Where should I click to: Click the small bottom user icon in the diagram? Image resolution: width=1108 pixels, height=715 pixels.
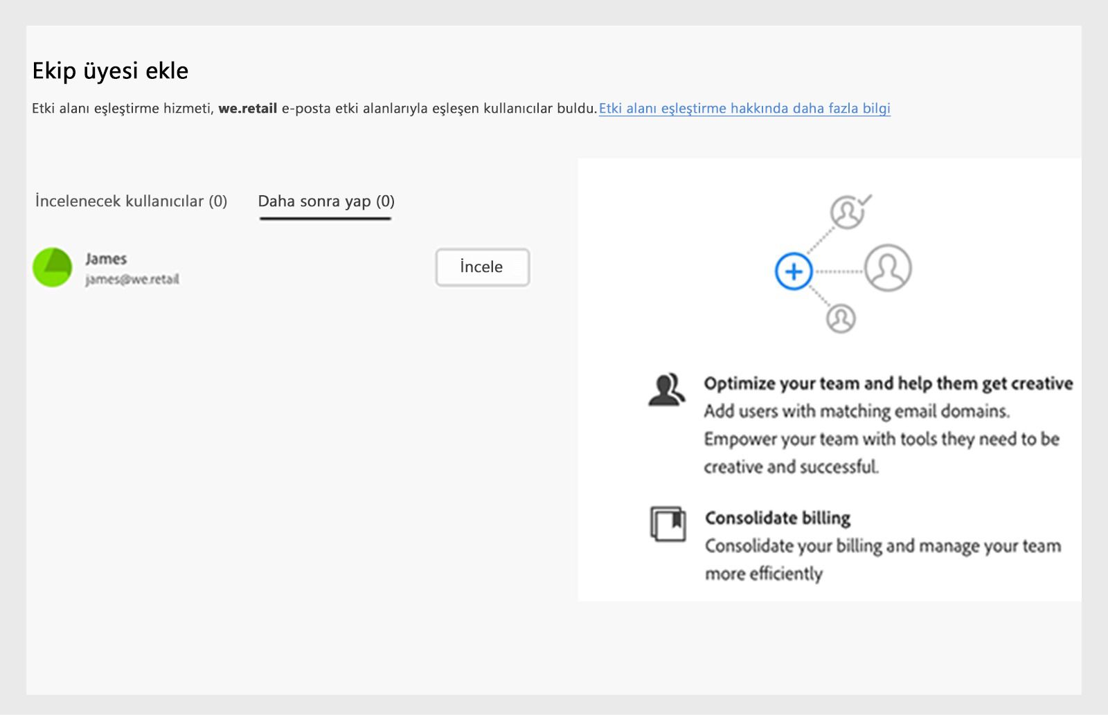click(x=841, y=318)
